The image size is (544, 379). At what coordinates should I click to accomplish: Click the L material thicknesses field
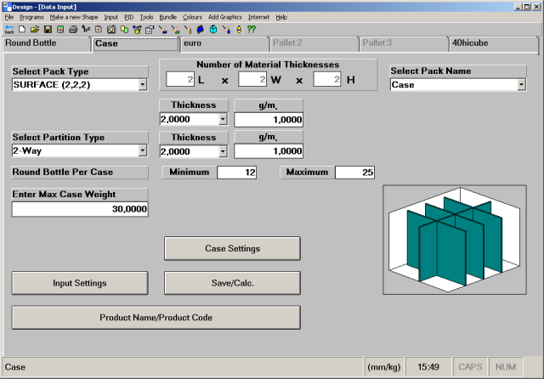(x=180, y=79)
